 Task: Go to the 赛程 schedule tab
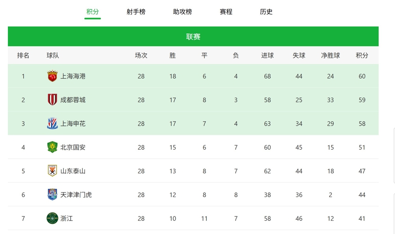pyautogui.click(x=226, y=12)
